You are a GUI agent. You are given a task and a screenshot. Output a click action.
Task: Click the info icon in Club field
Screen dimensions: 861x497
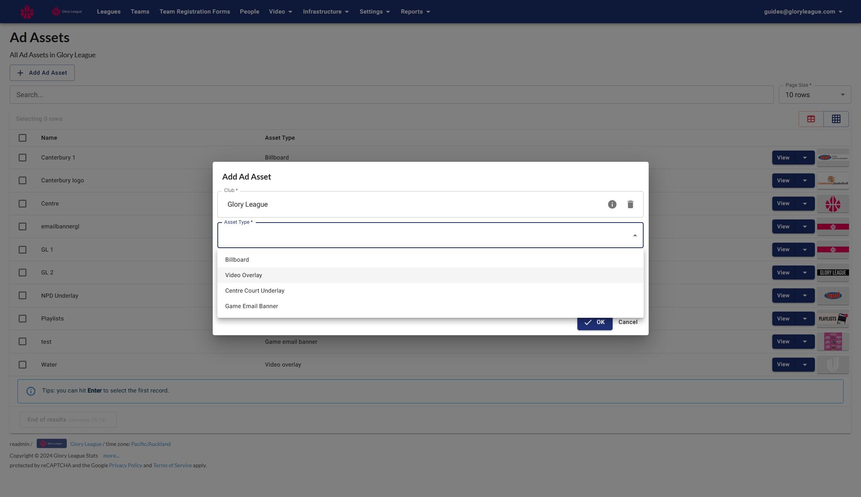pos(612,204)
